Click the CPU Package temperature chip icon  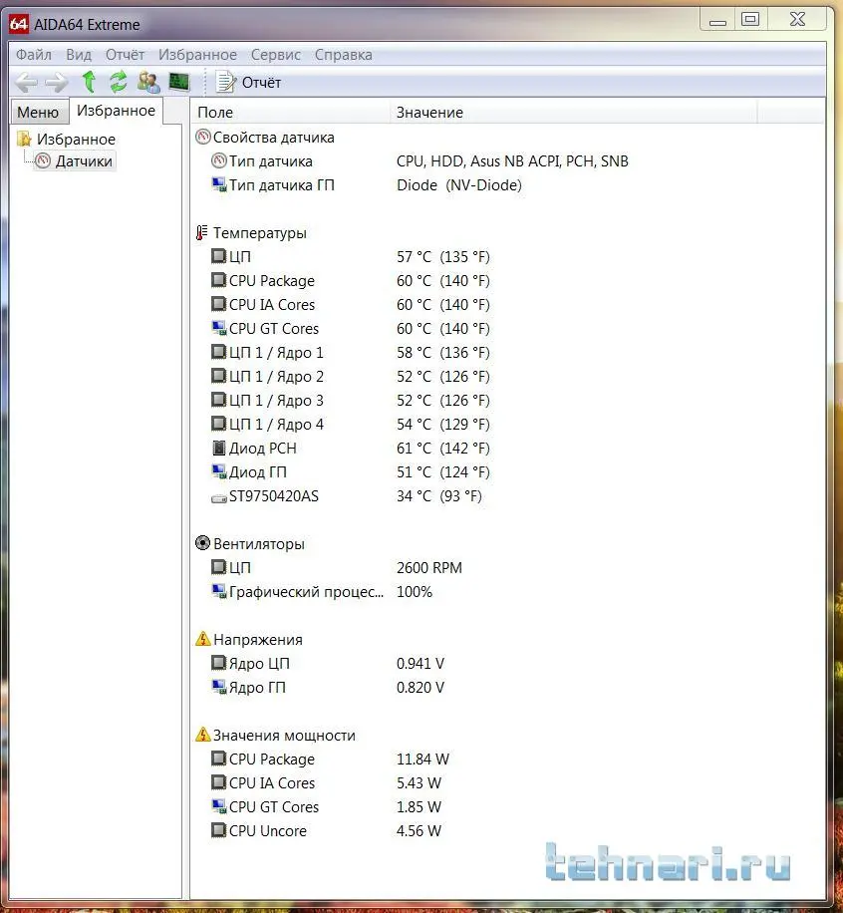(219, 280)
